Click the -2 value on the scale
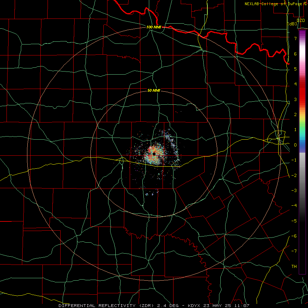The image size is (308, 308). tap(294, 176)
